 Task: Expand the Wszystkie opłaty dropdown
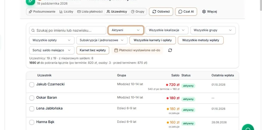52,40
